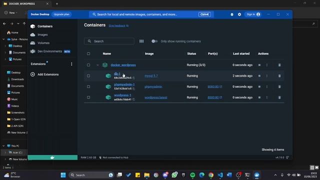Image resolution: width=320 pixels, height=180 pixels.
Task: Open more actions for phpmyadmin-1
Action: point(266,86)
